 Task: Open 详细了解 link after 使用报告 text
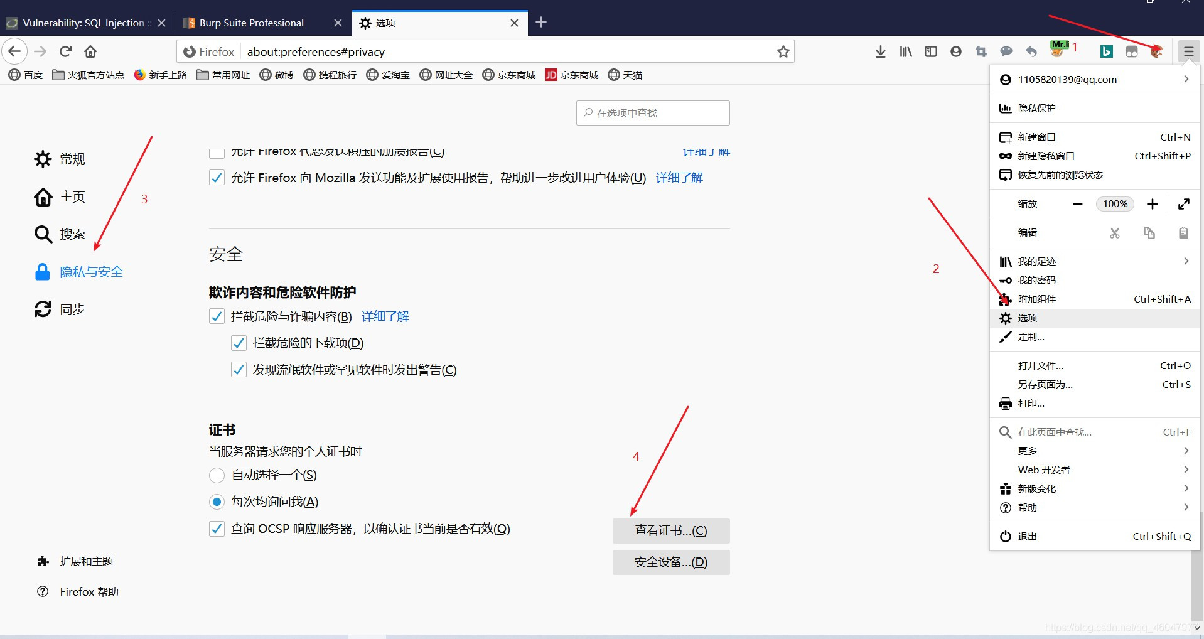point(679,178)
